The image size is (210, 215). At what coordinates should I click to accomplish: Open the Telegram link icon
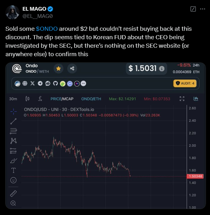[40, 83]
